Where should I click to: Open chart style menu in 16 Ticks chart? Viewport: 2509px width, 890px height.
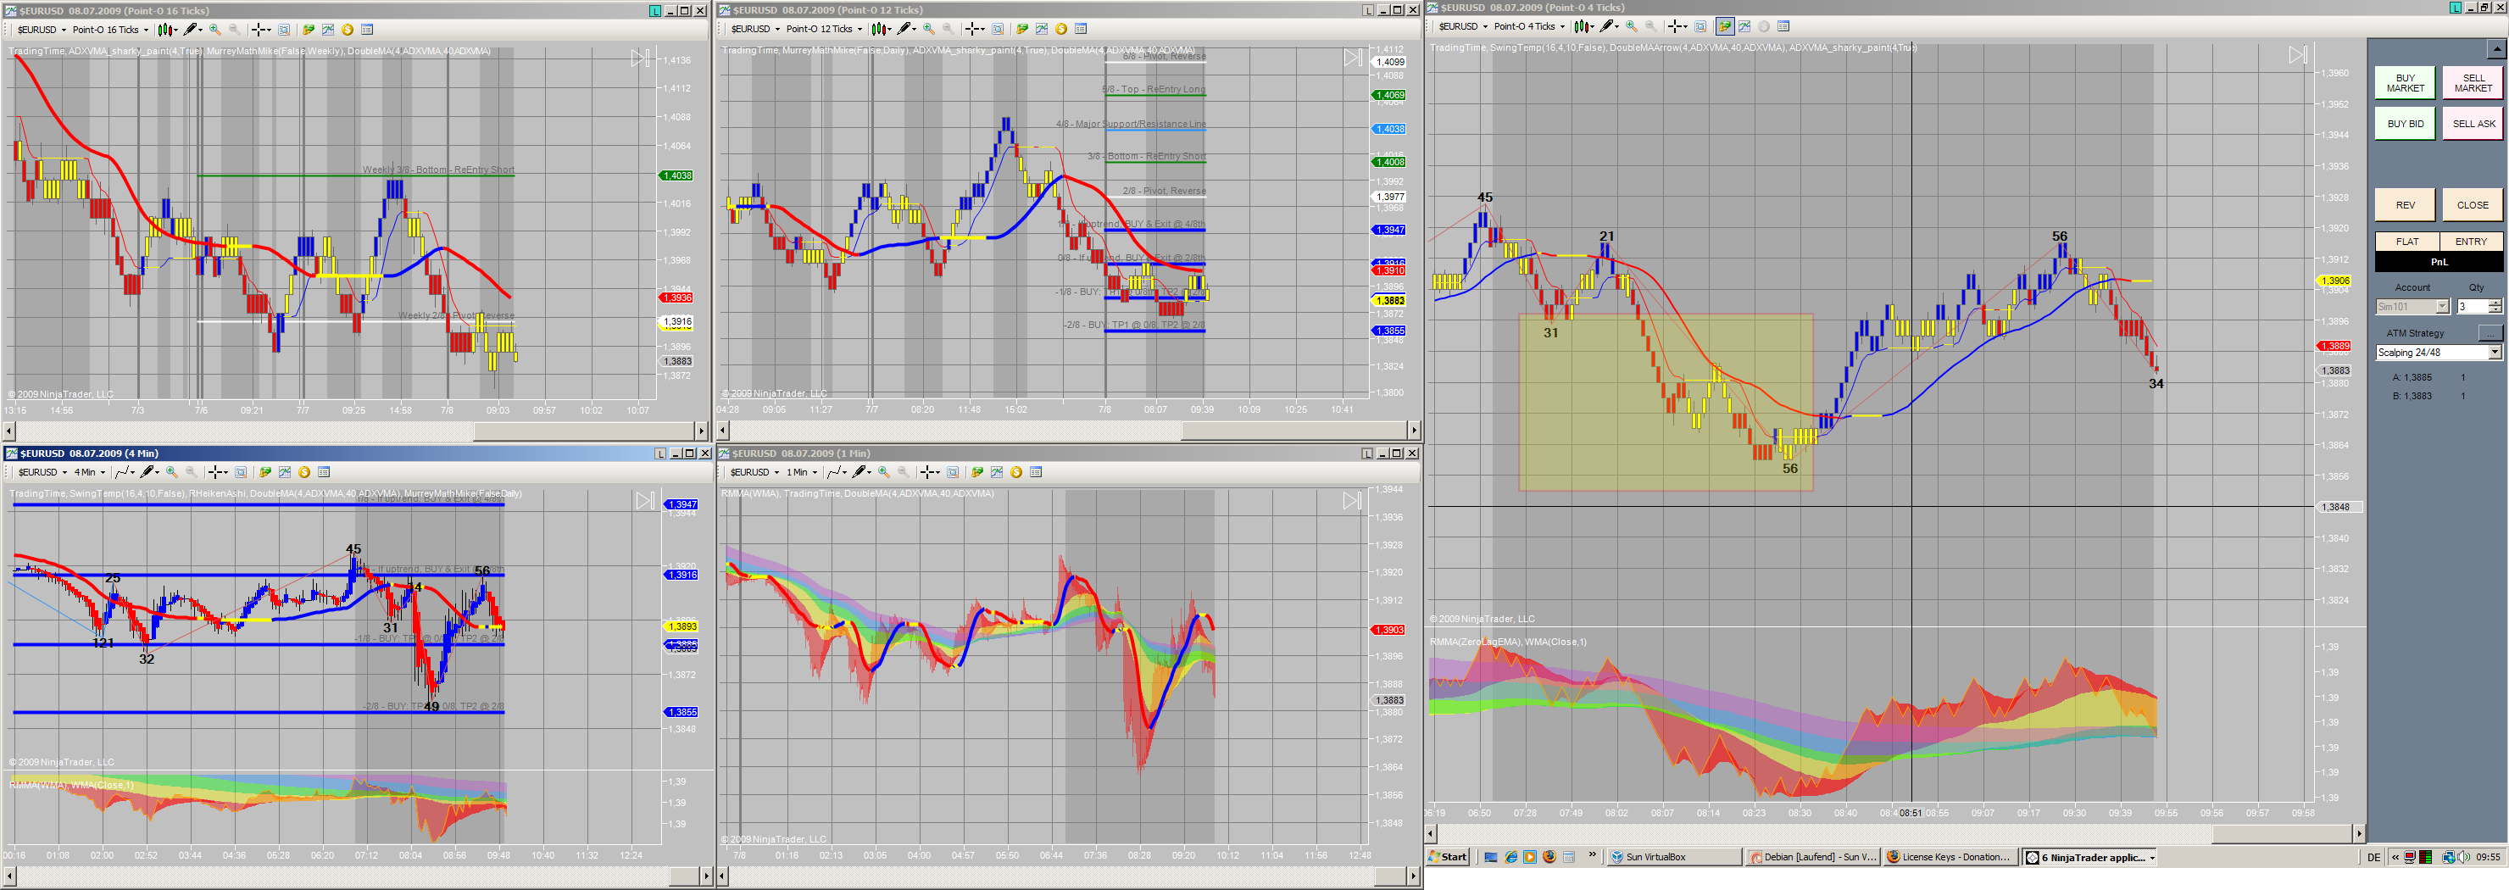(166, 29)
